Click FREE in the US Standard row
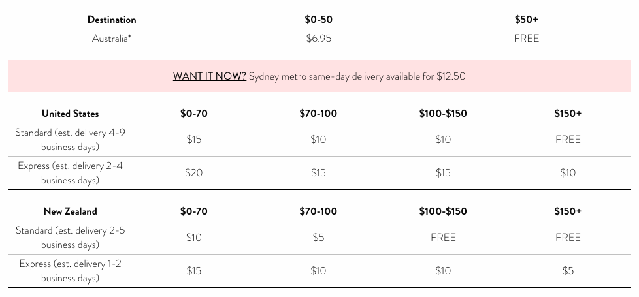Viewport: 639px width, 297px height. [x=568, y=140]
